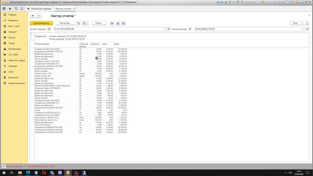313x176 pixels.
Task: Open Виробництво icon in sidebar
Action: click(x=5, y=49)
